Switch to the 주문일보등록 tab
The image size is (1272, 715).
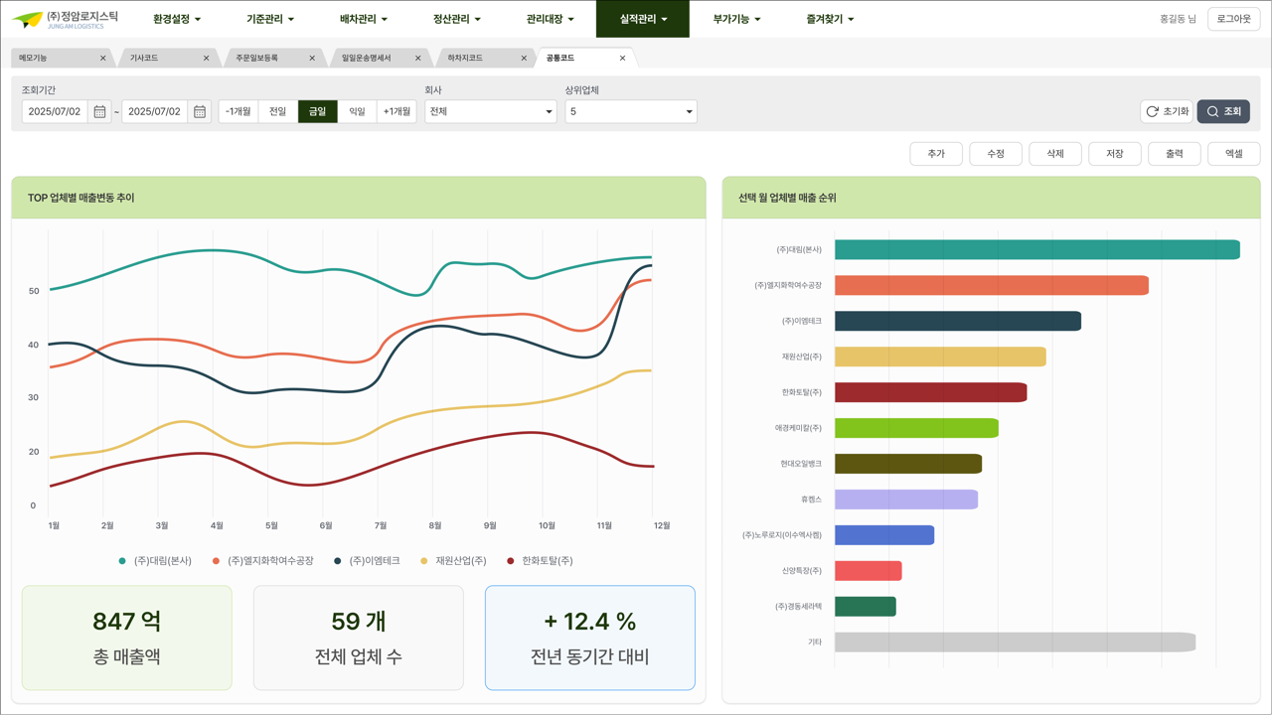[263, 59]
